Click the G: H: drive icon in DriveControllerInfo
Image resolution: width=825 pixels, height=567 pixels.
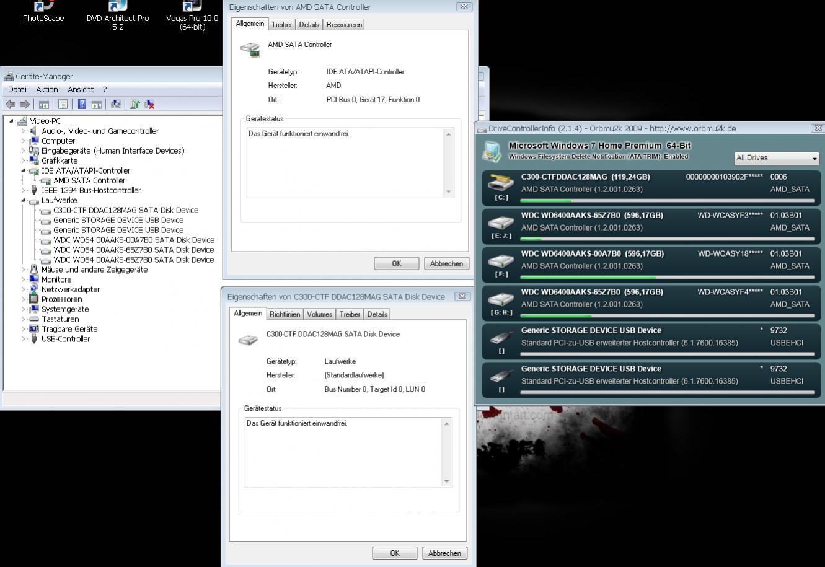click(501, 299)
